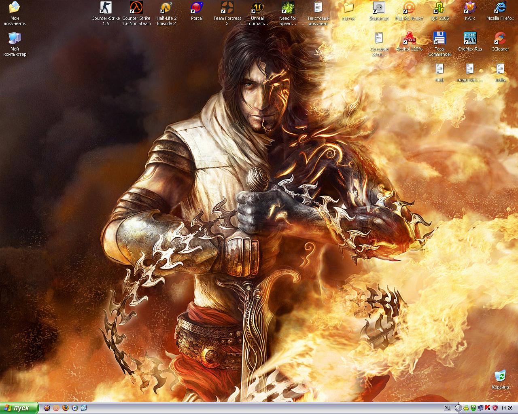
Task: Click the RU language indicator
Action: [x=447, y=408]
